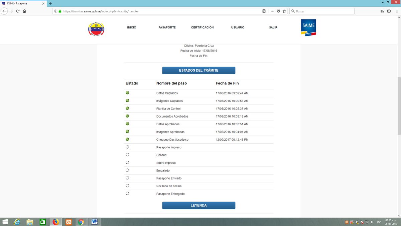Click the browser Back arrow
Image resolution: width=401 pixels, height=226 pixels.
4,11
